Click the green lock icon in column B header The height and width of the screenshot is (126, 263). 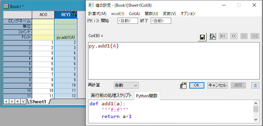pos(74,14)
